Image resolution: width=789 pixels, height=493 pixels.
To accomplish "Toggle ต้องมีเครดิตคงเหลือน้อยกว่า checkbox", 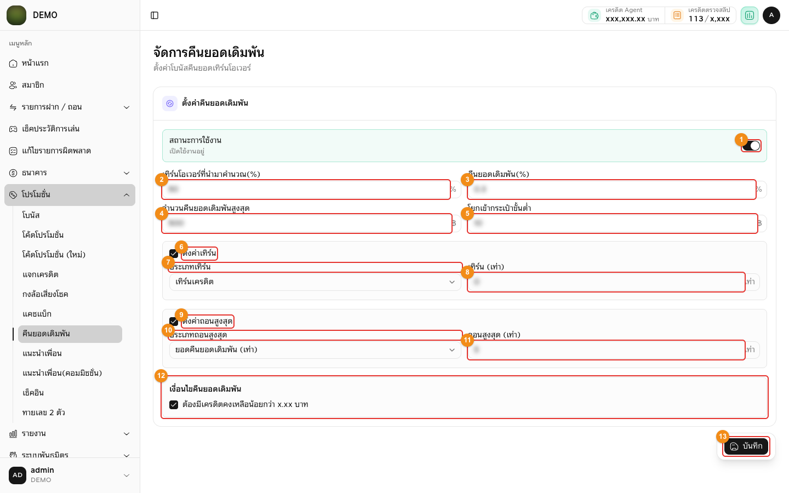I will click(174, 405).
